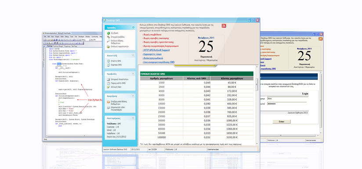Click the Cosmote : 1 € line in Λεπτομέρειες
Image resolution: width=362 pixels, height=169 pixels.
[113, 127]
